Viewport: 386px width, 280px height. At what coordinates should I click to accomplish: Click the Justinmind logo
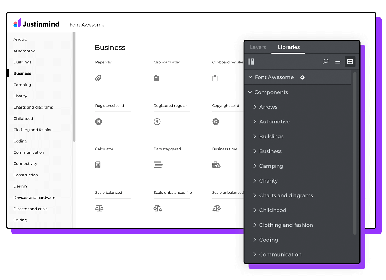(36, 23)
